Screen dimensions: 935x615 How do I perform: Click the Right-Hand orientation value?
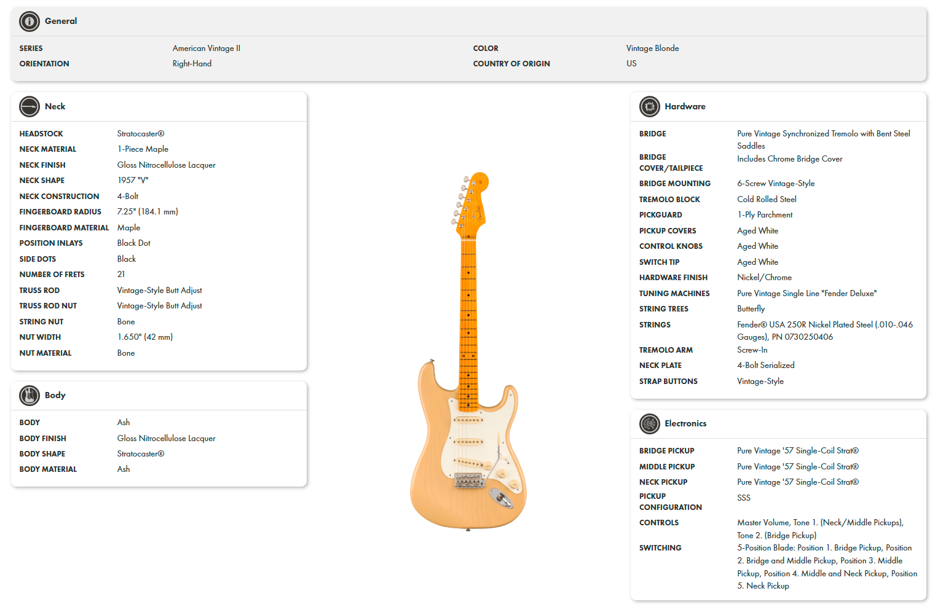tap(192, 64)
